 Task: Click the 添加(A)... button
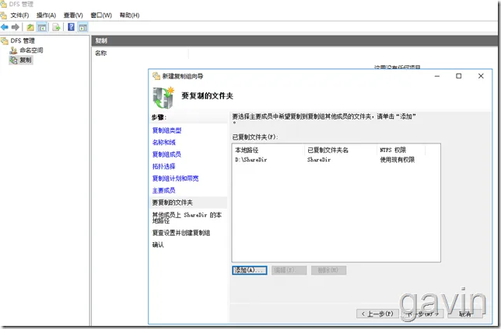click(x=249, y=270)
